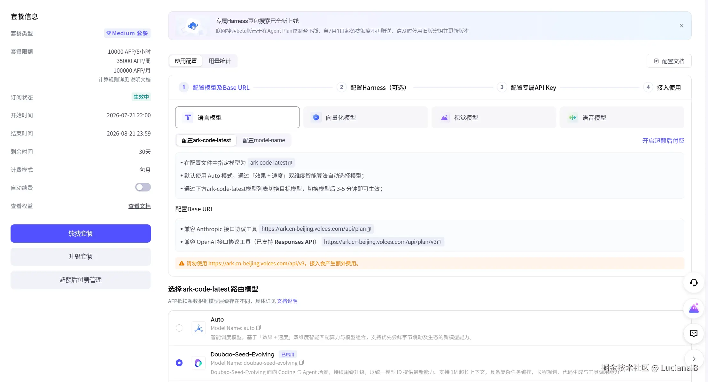Click the end time 2026-08-21 23:59
Screen dimensions: 708x382
tap(129, 134)
